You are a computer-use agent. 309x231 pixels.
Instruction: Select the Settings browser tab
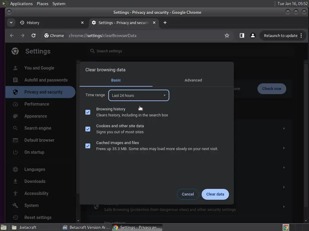click(x=123, y=23)
